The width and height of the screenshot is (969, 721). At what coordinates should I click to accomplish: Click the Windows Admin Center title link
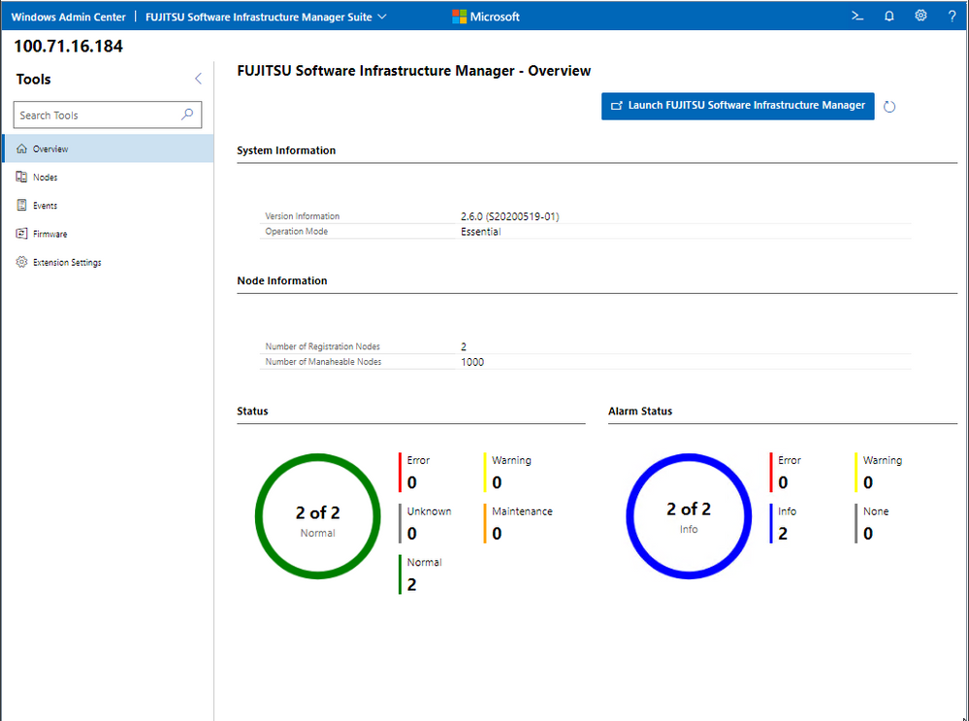[68, 16]
